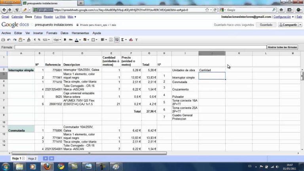Toggle strikethrough with the Abc icon

tap(71, 40)
